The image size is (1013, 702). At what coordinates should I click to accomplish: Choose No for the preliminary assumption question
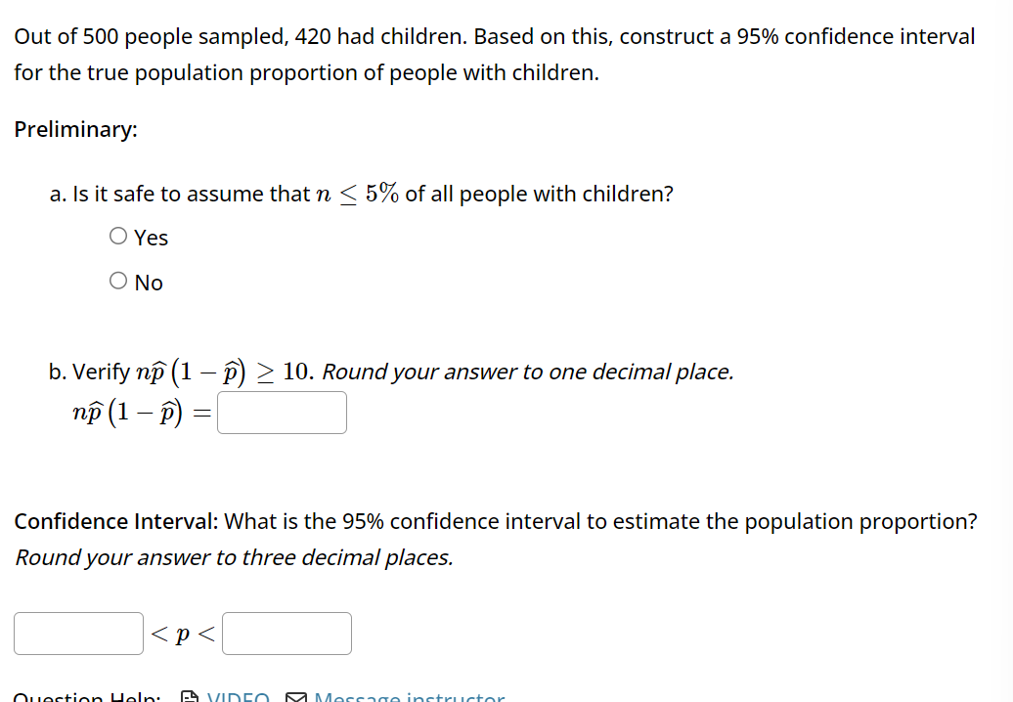click(116, 280)
